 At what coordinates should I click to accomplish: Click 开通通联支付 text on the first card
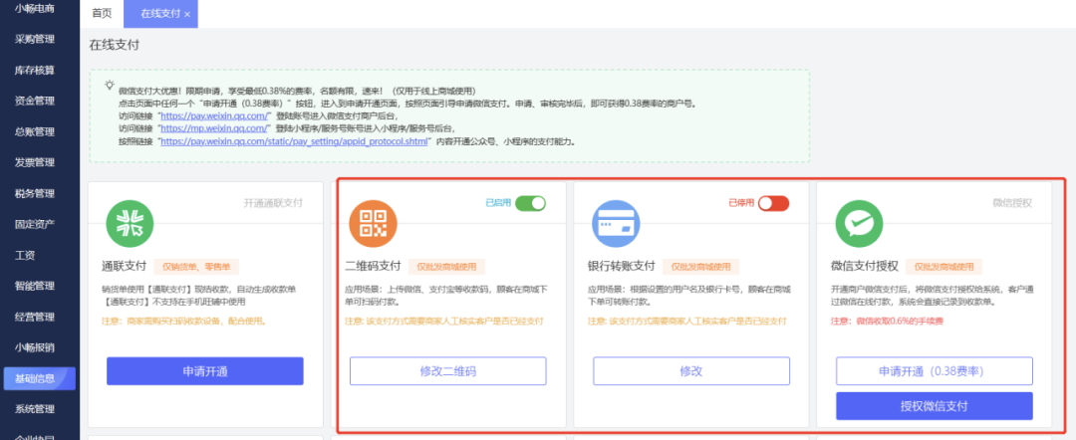point(273,203)
